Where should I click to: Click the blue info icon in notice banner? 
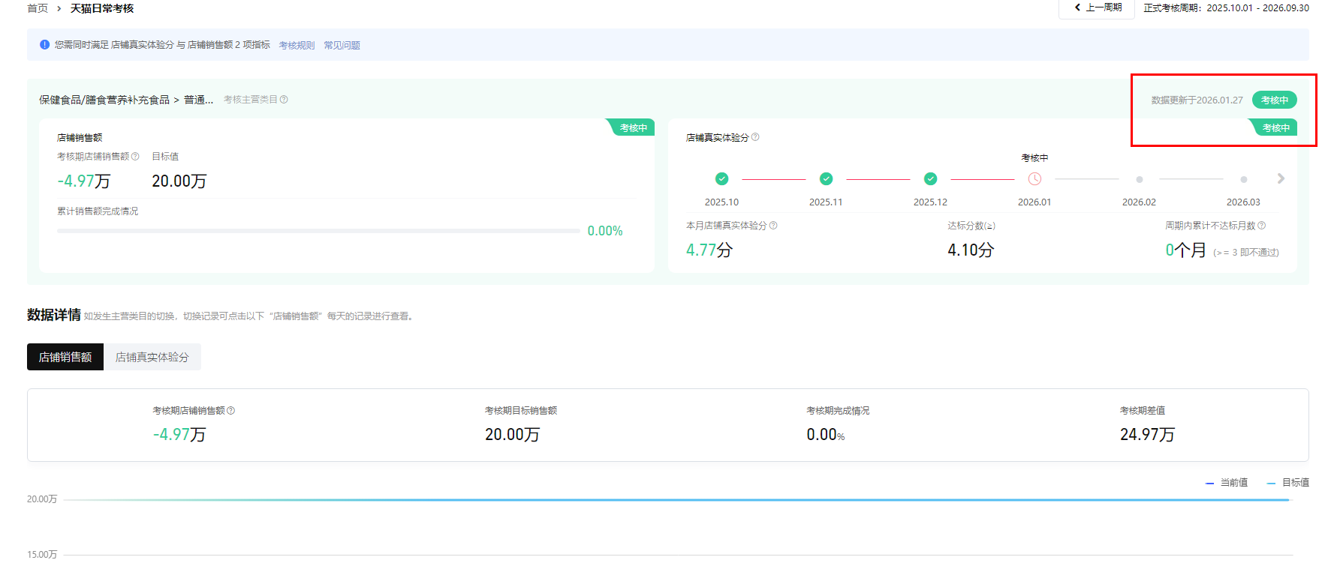[44, 45]
